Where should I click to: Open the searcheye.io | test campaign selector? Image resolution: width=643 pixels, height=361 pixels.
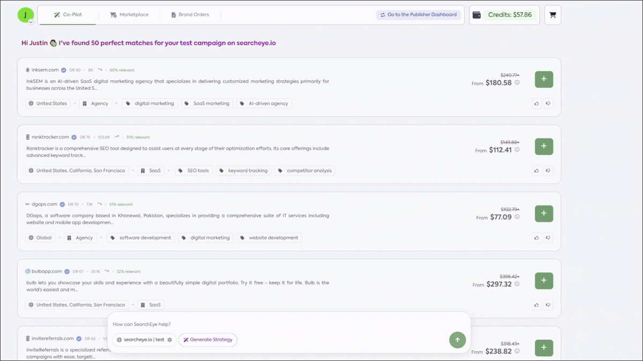(140, 340)
